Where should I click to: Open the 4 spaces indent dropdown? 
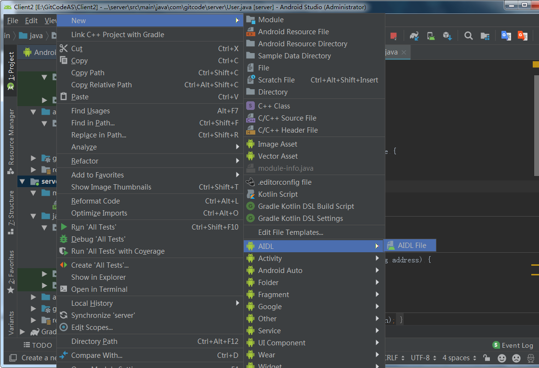point(459,358)
